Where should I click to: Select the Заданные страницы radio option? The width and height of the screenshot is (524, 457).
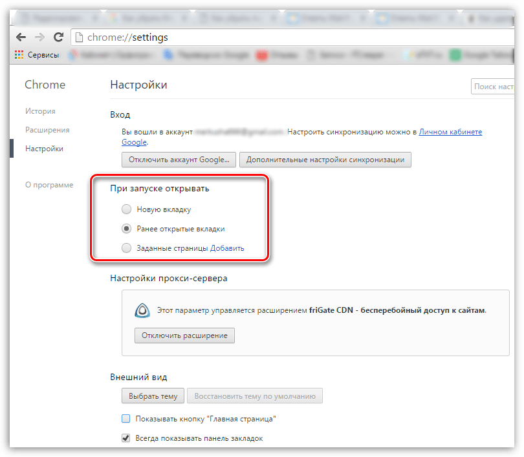pos(126,248)
